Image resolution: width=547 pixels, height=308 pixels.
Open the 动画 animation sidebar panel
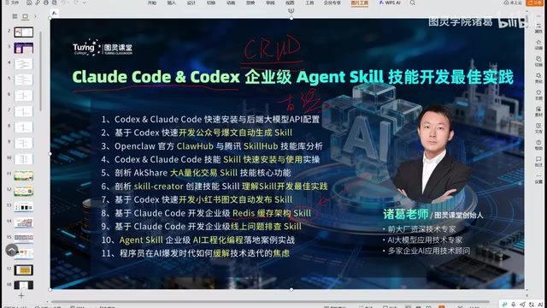[538, 44]
